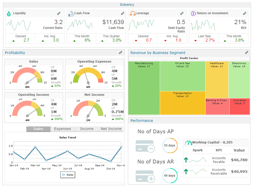Open the Leverage card link icon
Screen dimensions: 253x187
pyautogui.click(x=182, y=13)
